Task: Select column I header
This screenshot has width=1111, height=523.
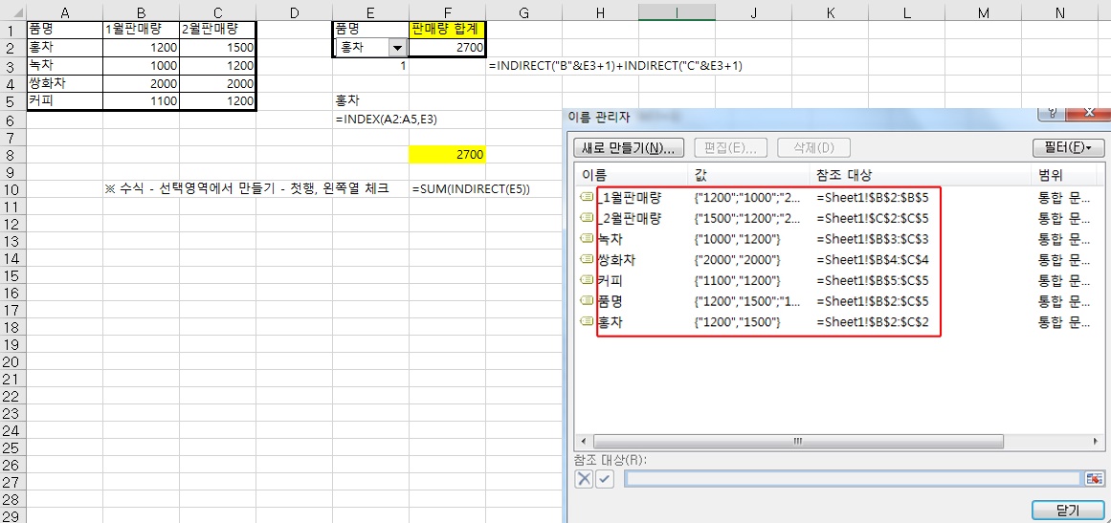Action: [677, 12]
